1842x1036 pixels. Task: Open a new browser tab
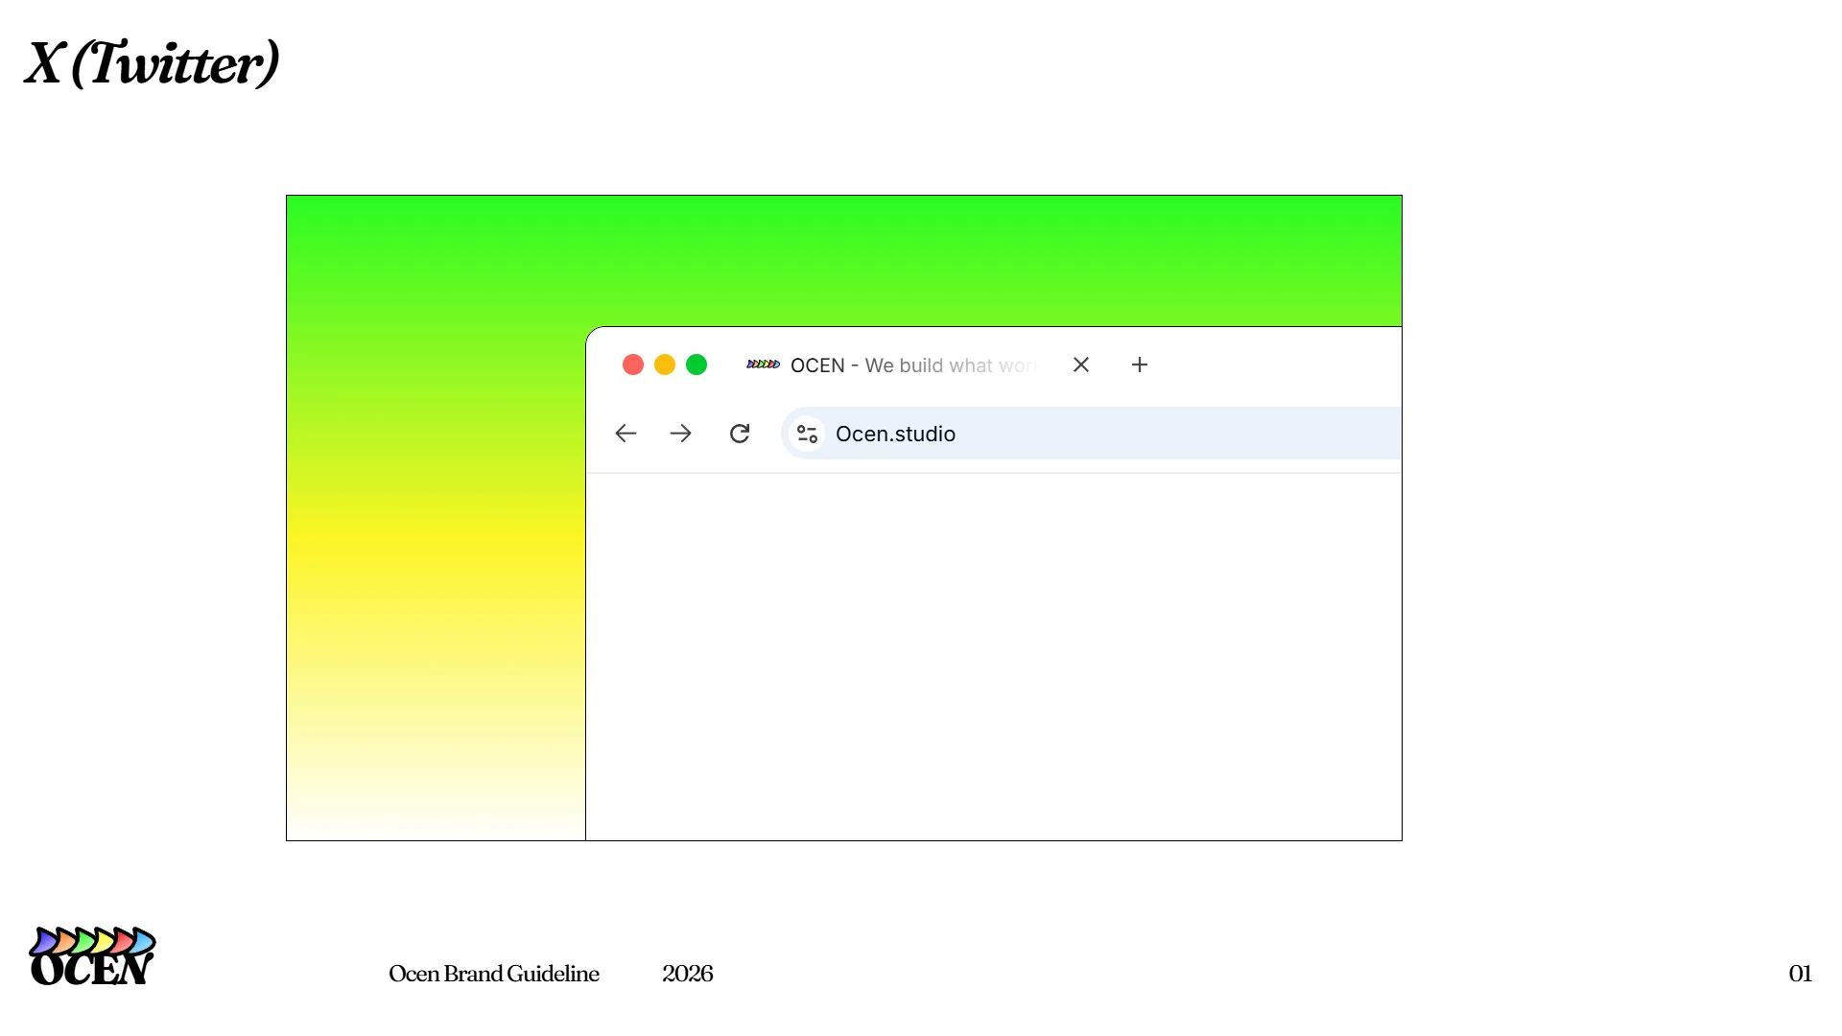pyautogui.click(x=1140, y=365)
